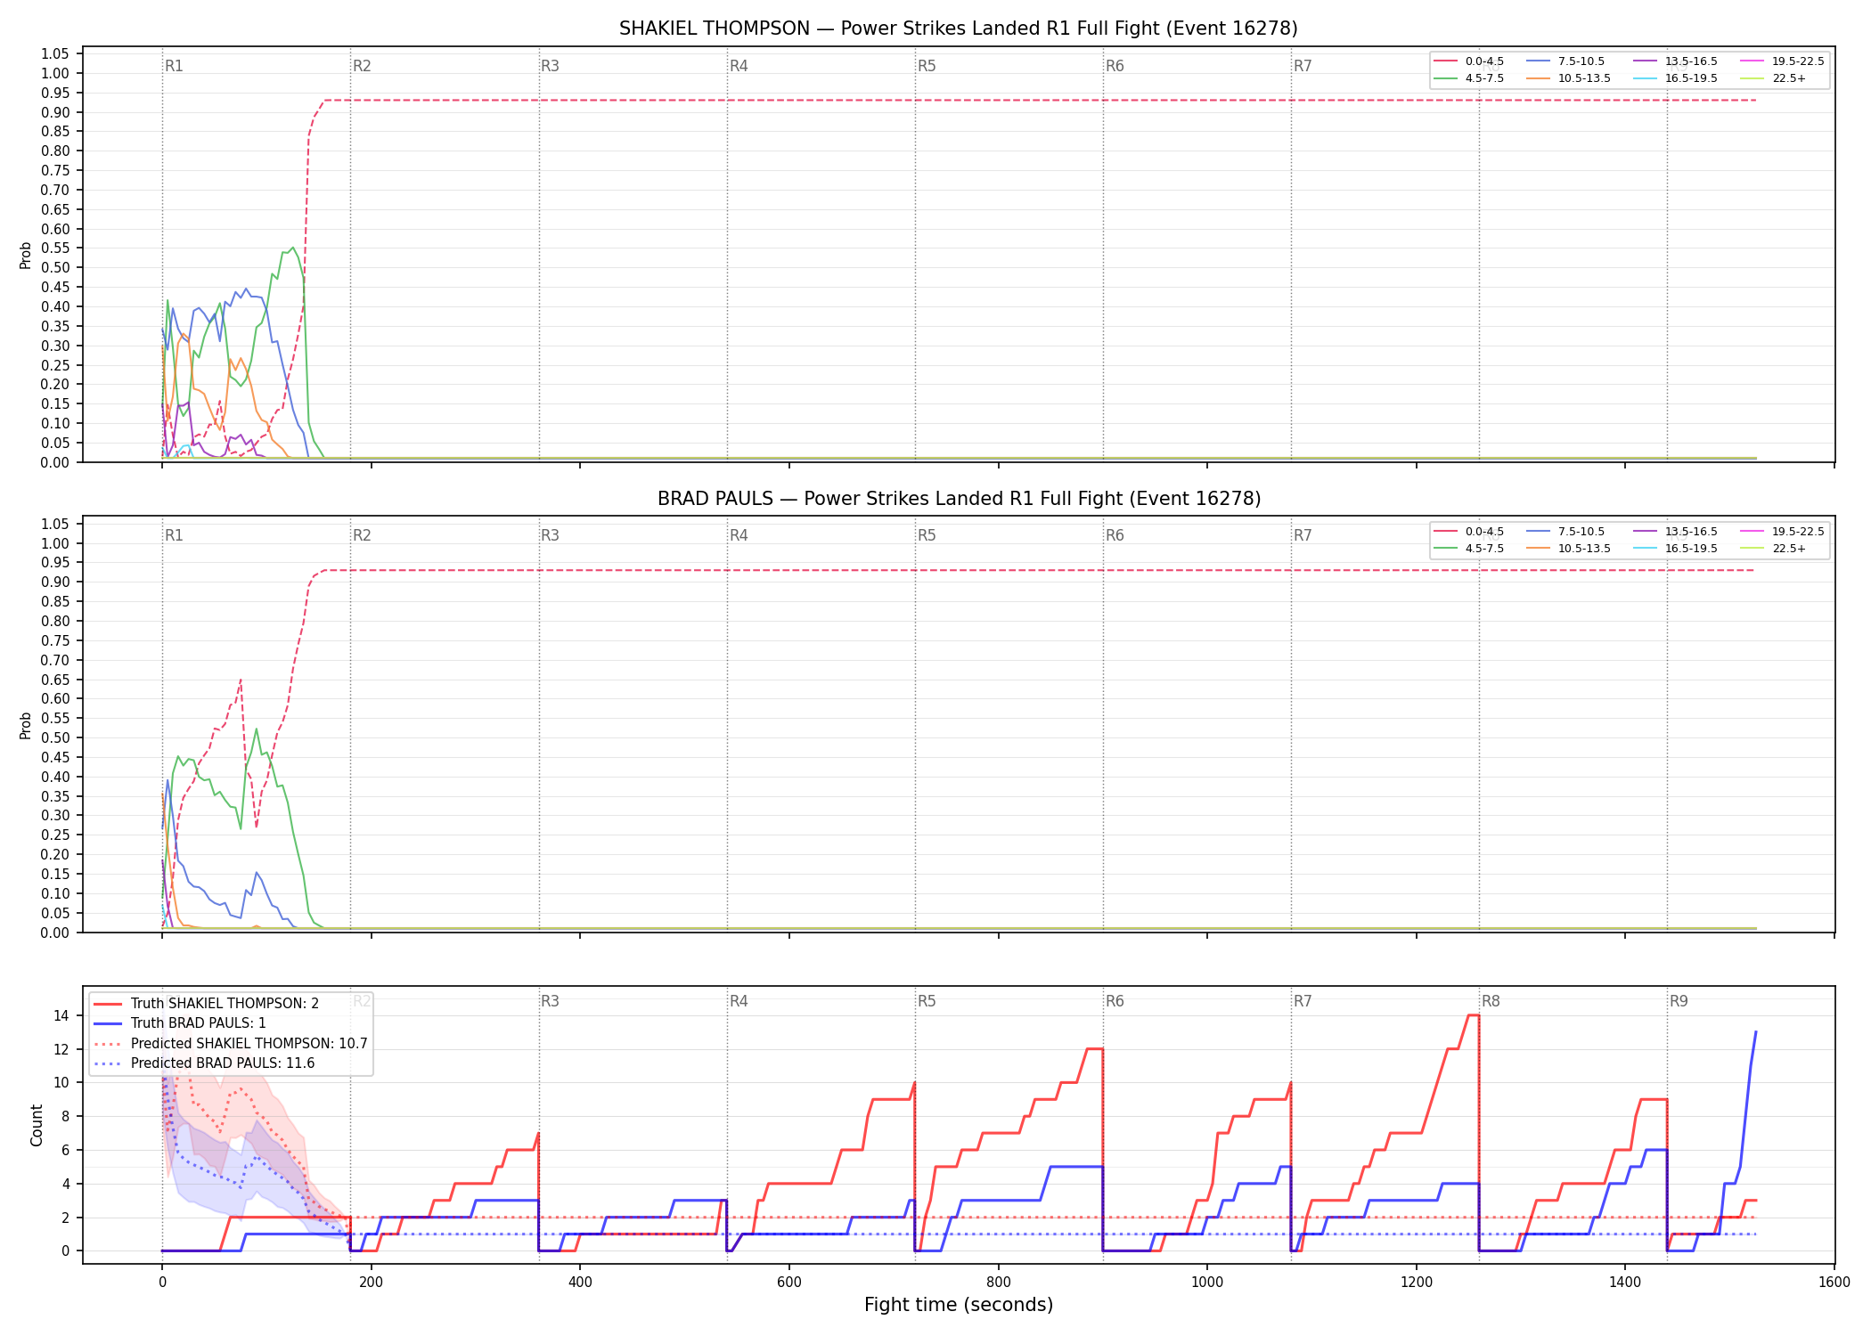Click the 'Truth SHAKIEL THOMPSON: 2' legend label
Screen dimensions: 1871x1336
pyautogui.click(x=225, y=1004)
